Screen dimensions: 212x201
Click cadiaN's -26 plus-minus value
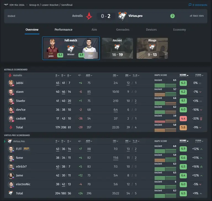pyautogui.click(x=80, y=118)
